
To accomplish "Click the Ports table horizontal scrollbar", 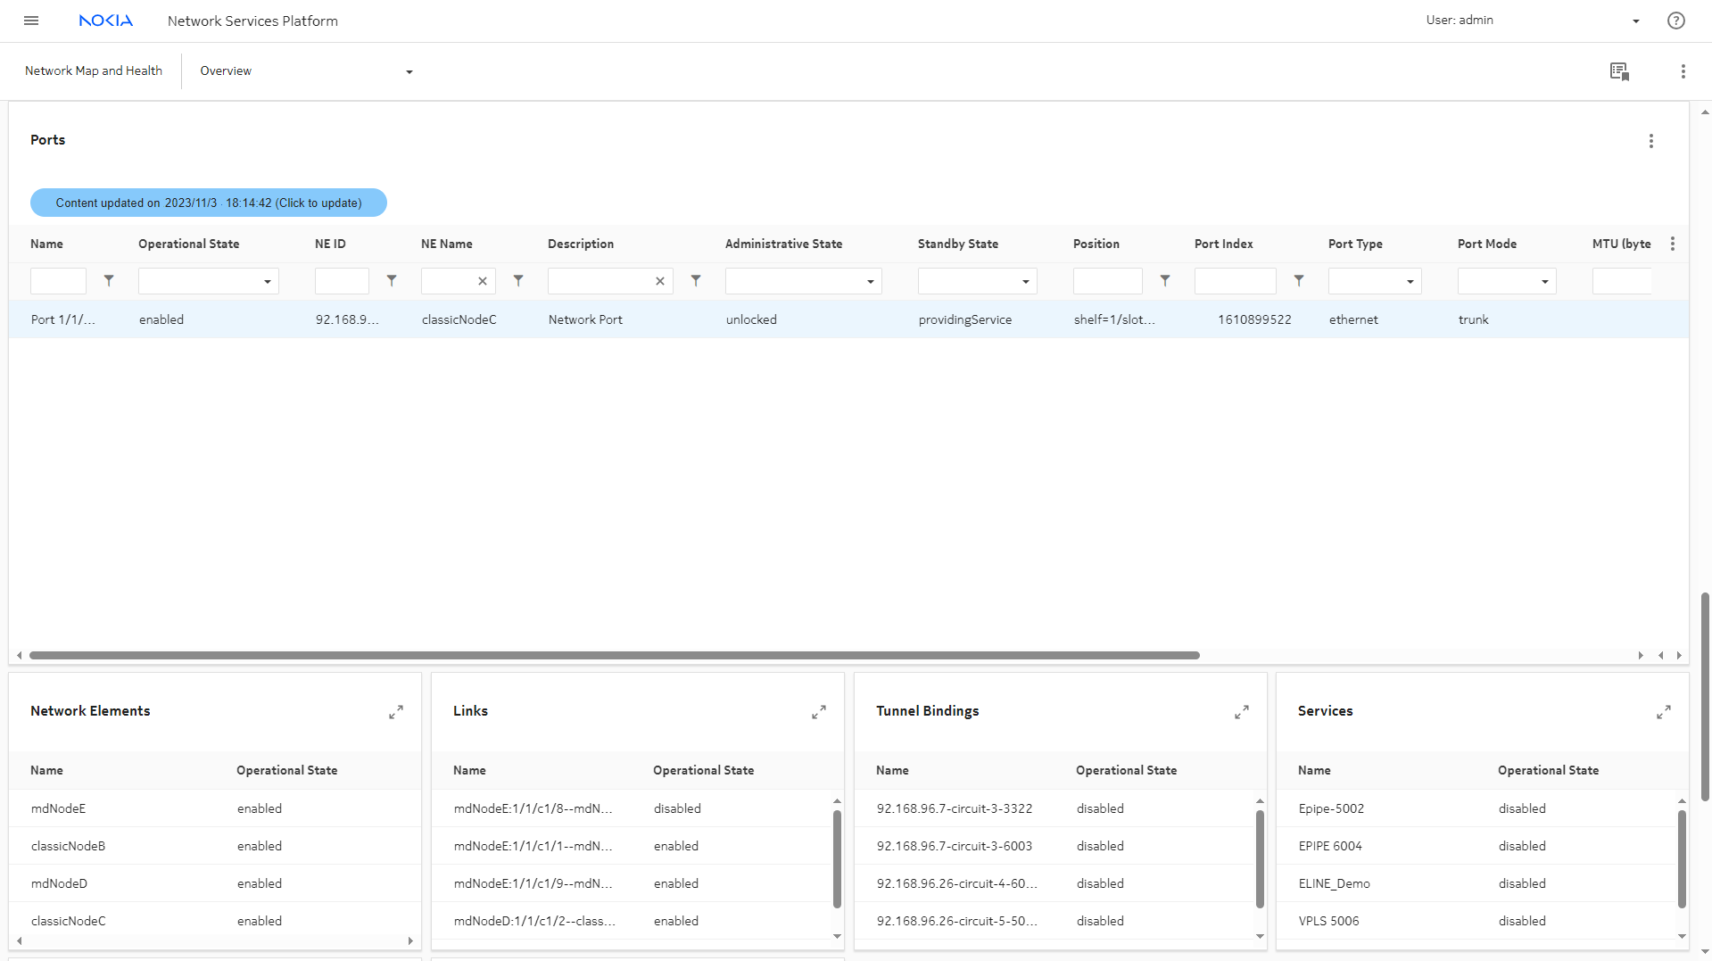I will (x=614, y=655).
